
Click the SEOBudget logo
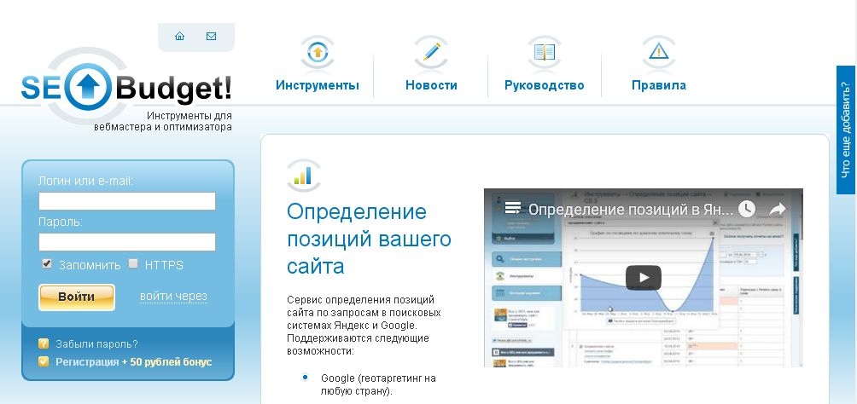pos(125,87)
